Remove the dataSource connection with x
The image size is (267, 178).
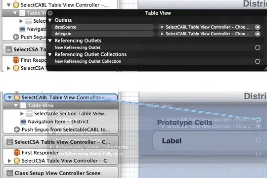click(162, 27)
